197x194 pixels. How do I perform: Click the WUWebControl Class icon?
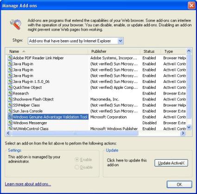(x=10, y=128)
